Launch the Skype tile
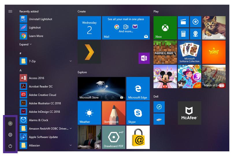This screenshot has height=156, width=234. pos(138,113)
